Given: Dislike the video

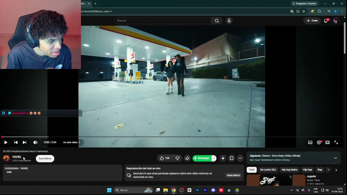Looking at the screenshot, I should 177,158.
